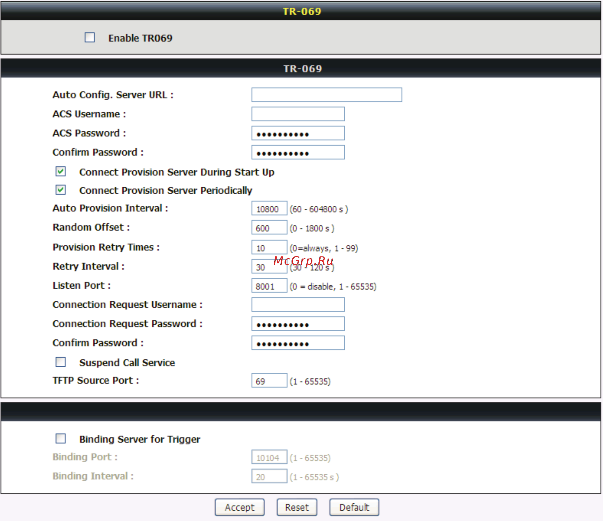
Task: Click the Random Offset value field
Action: [269, 227]
